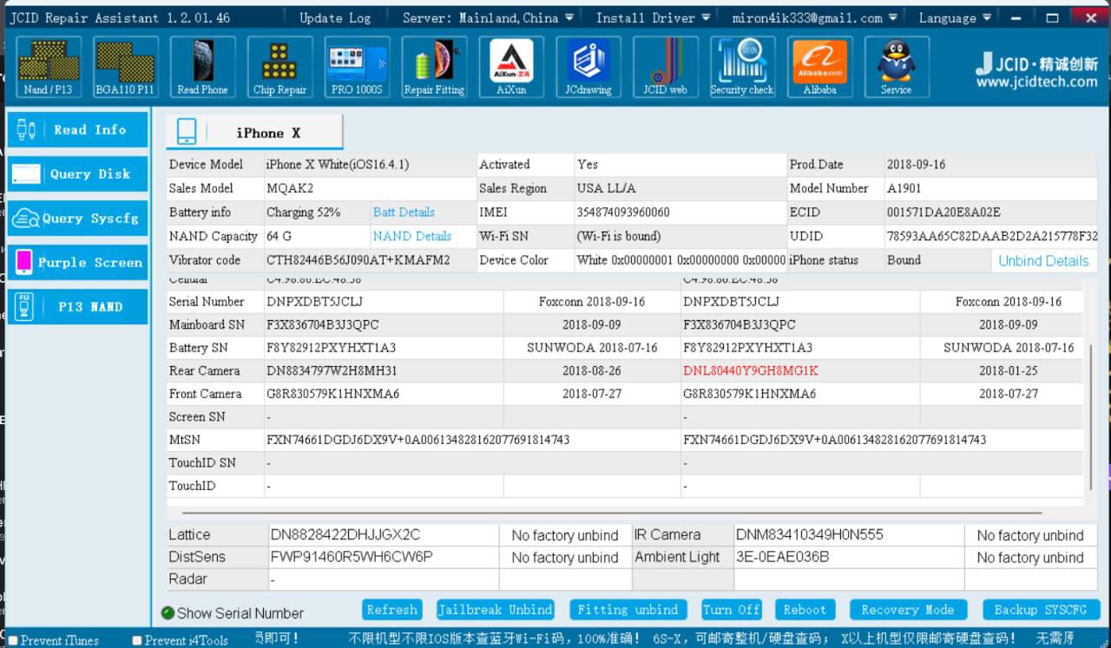Select Query Disk in the sidebar

pyautogui.click(x=77, y=174)
